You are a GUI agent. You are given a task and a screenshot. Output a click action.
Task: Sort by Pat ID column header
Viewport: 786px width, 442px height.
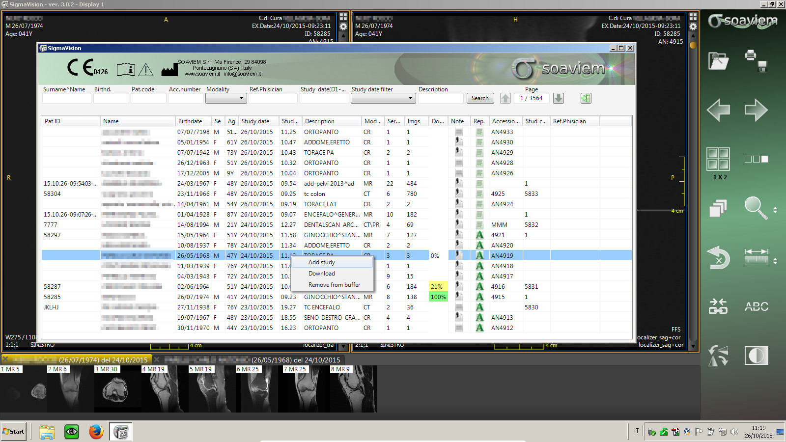pos(71,121)
